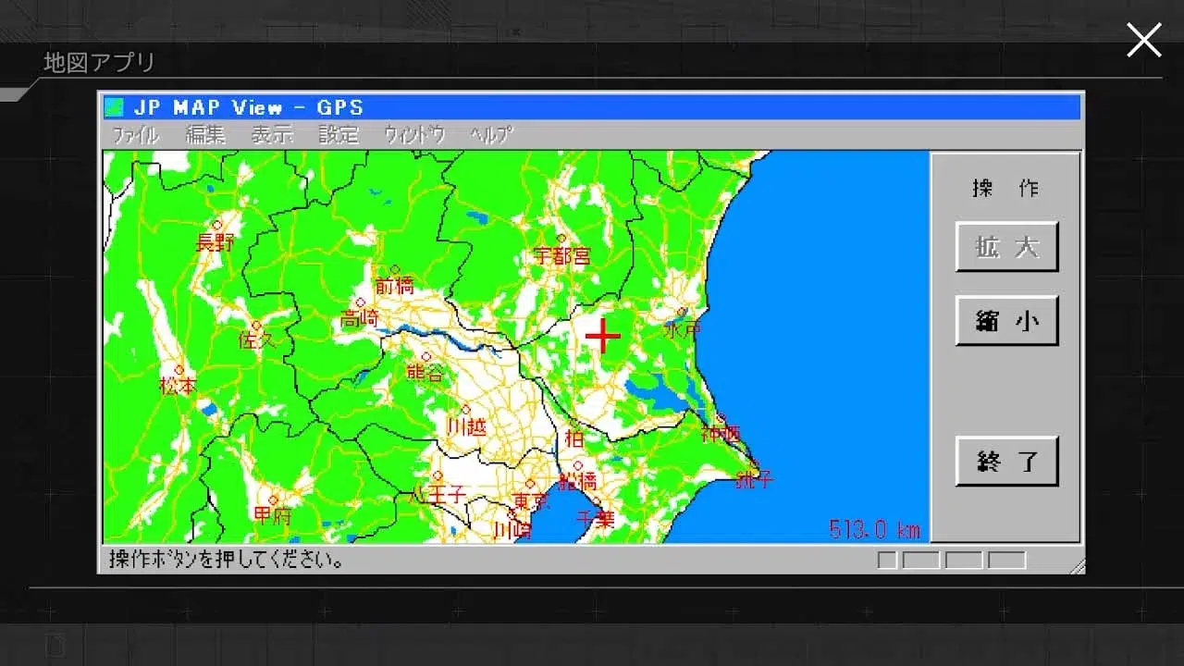Select the 甲府 city marker

pyautogui.click(x=273, y=499)
